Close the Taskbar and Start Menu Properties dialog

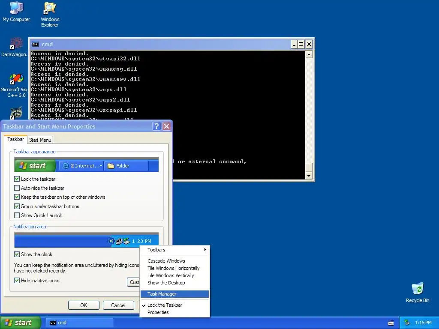tap(167, 126)
